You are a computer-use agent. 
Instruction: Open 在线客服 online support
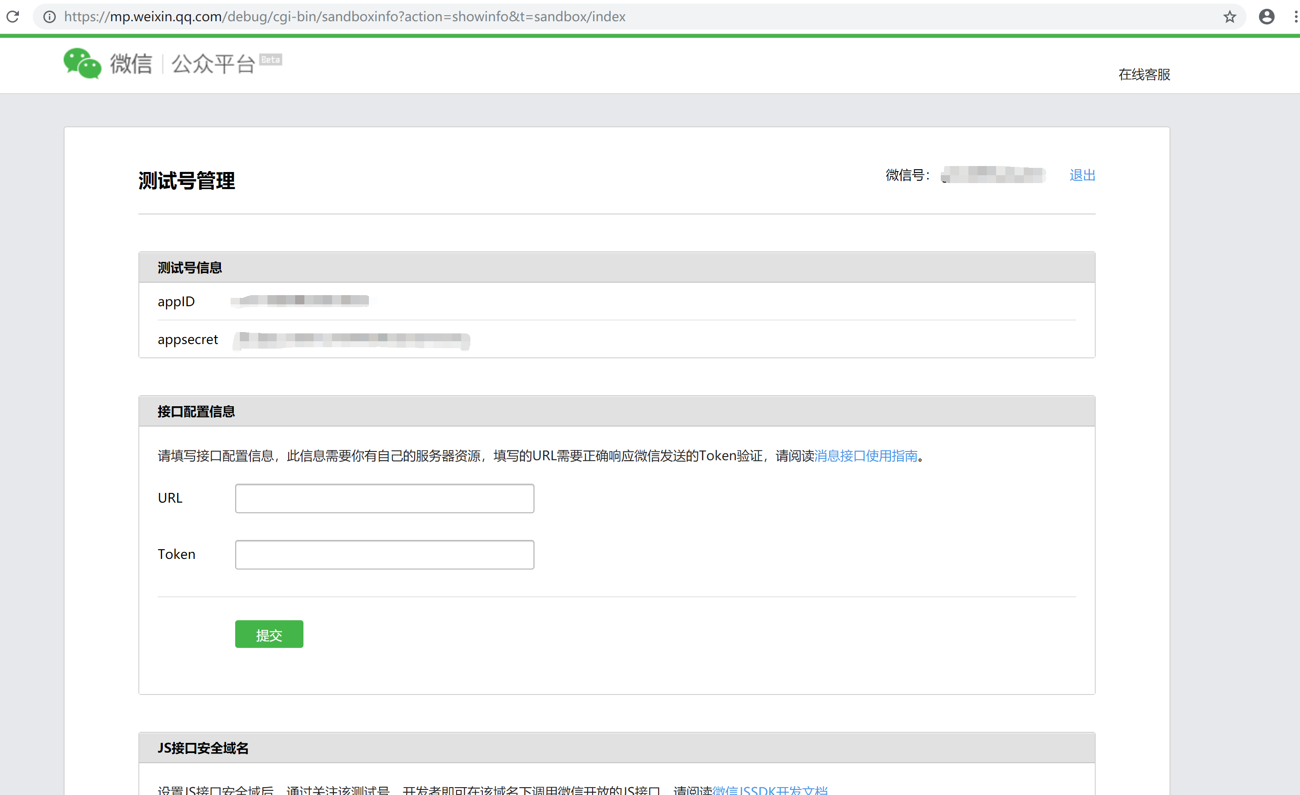click(1144, 74)
